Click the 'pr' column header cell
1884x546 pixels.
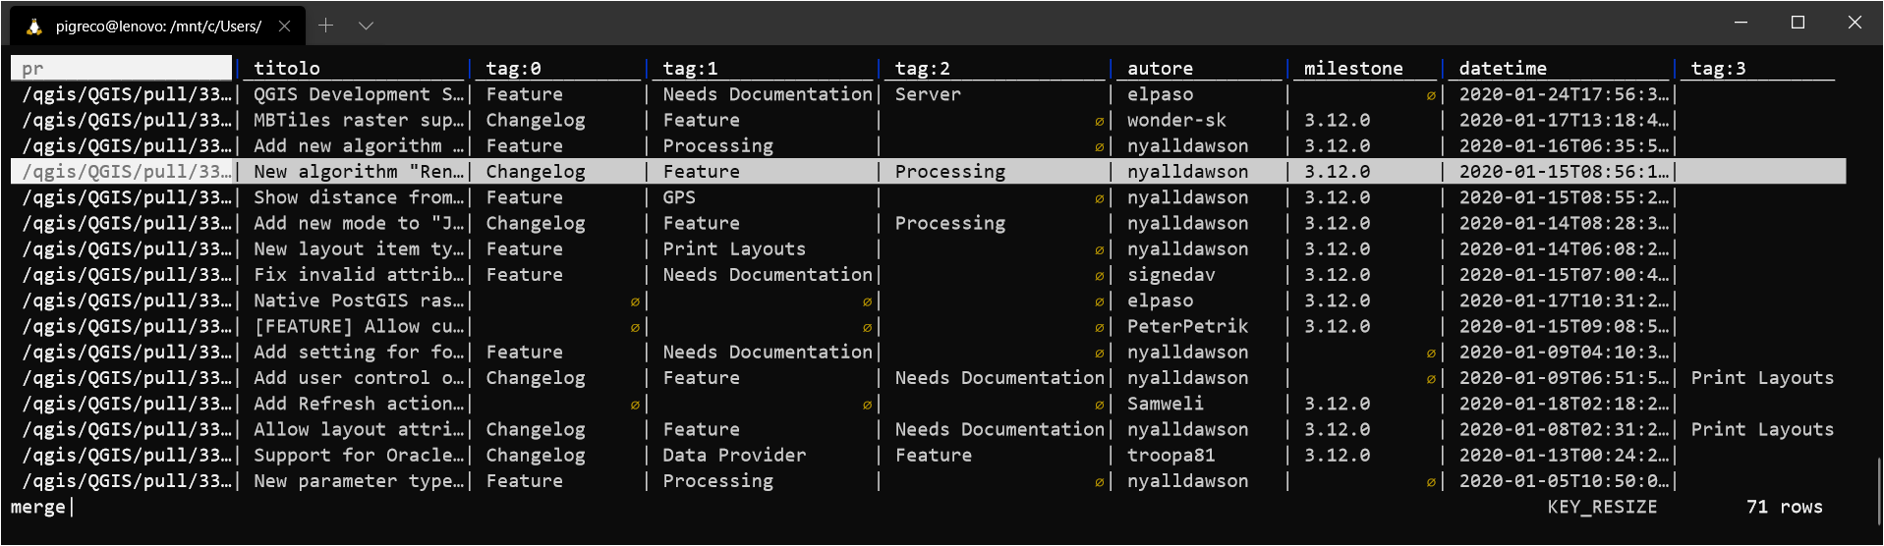tap(121, 69)
